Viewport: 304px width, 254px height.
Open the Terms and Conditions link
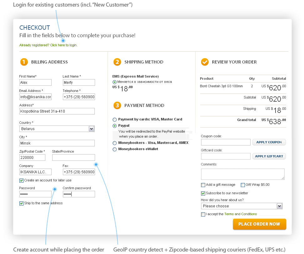click(241, 214)
